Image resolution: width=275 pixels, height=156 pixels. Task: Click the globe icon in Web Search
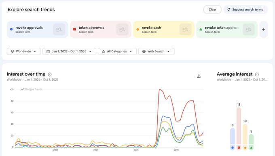point(144,51)
